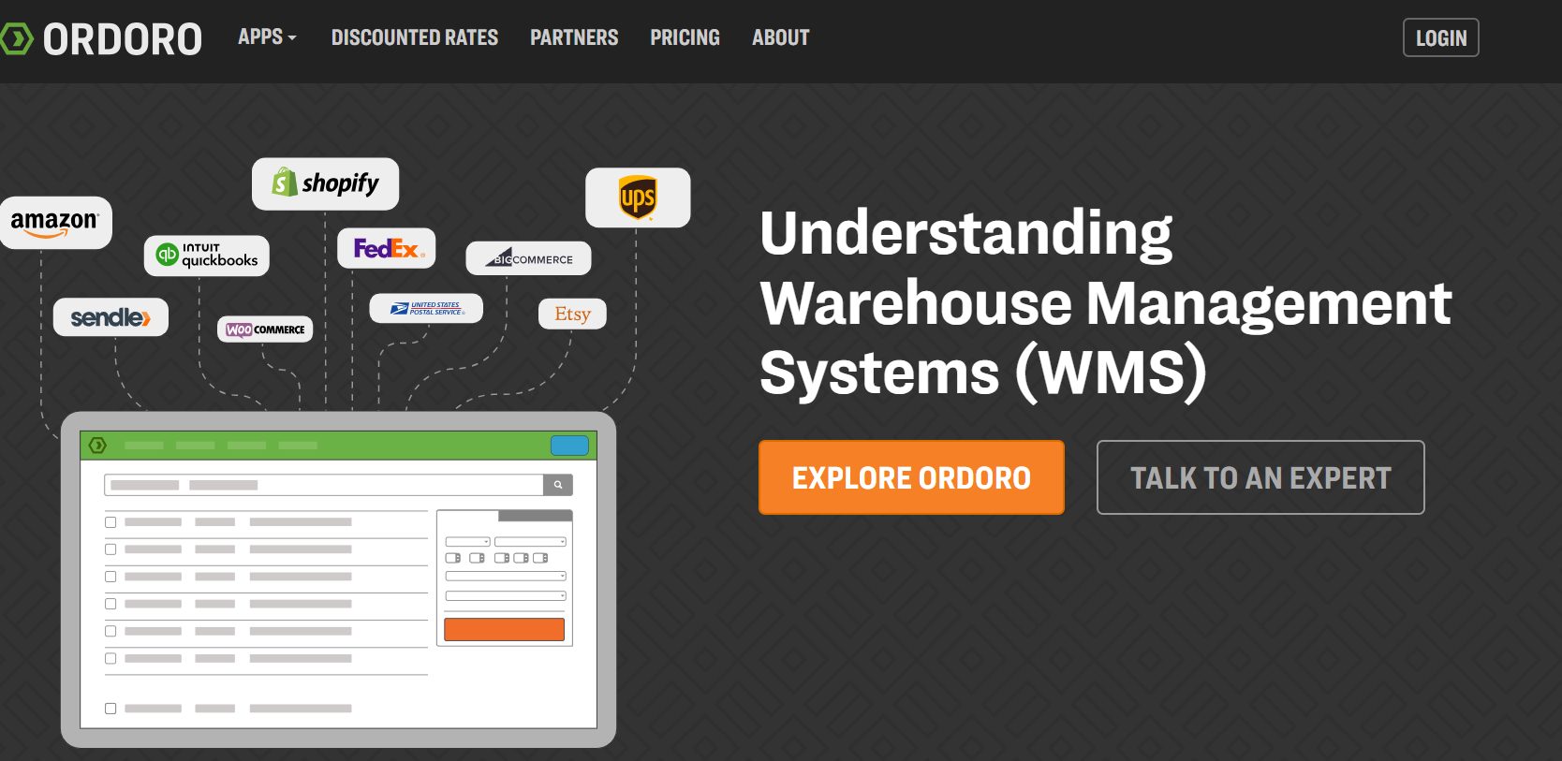Image resolution: width=1562 pixels, height=761 pixels.
Task: Click the hexagon logo in illustrated green bar
Action: [x=97, y=446]
